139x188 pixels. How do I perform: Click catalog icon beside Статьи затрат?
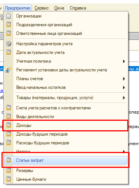(9, 160)
